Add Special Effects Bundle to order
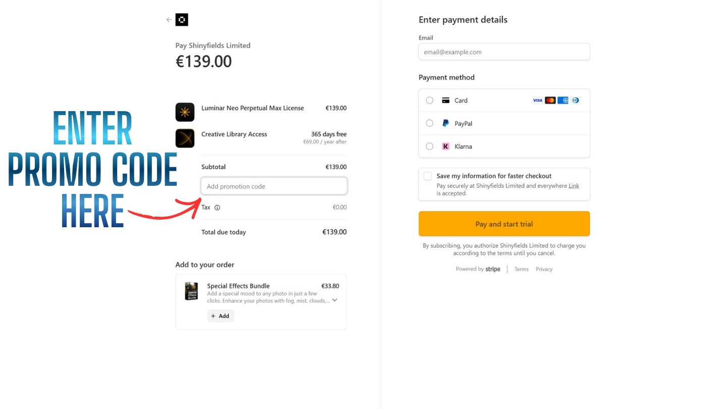This screenshot has width=727, height=409. (x=221, y=316)
